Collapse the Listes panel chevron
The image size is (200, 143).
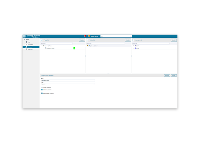click(x=87, y=40)
